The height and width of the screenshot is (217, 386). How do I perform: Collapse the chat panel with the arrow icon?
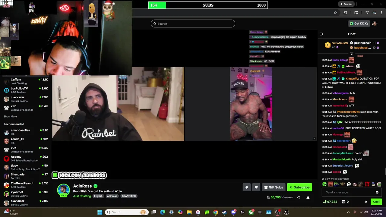point(321,34)
